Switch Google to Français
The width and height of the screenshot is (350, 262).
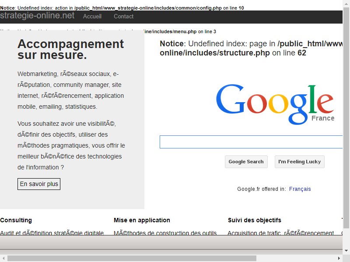(x=300, y=189)
